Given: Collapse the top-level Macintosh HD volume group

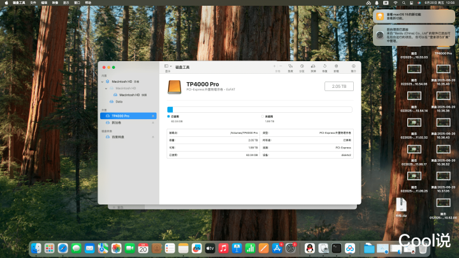Looking at the screenshot, I should pos(102,82).
